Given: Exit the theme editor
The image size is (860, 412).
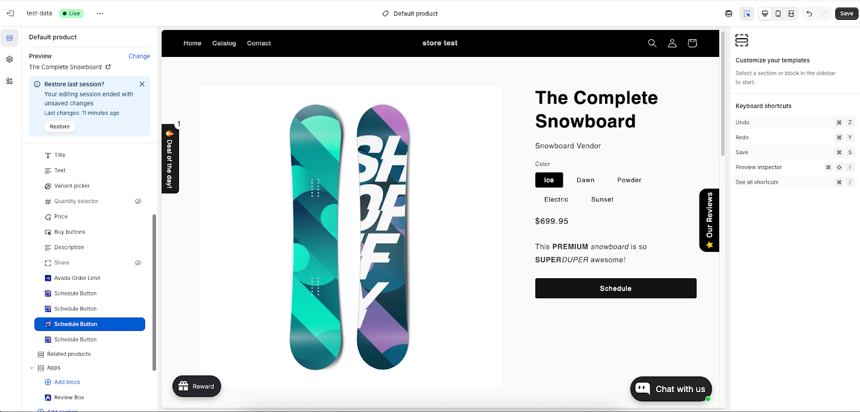Looking at the screenshot, I should pos(10,13).
